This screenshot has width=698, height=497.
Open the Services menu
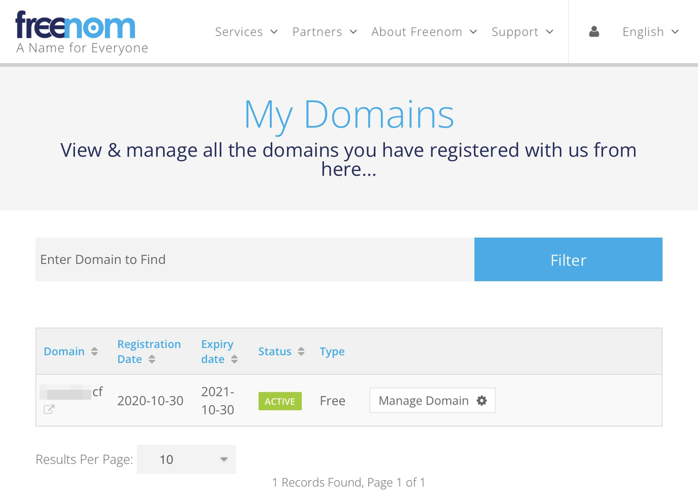pos(246,32)
